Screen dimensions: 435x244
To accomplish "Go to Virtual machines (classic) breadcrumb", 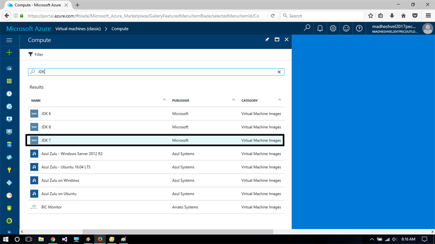I will 78,28.
